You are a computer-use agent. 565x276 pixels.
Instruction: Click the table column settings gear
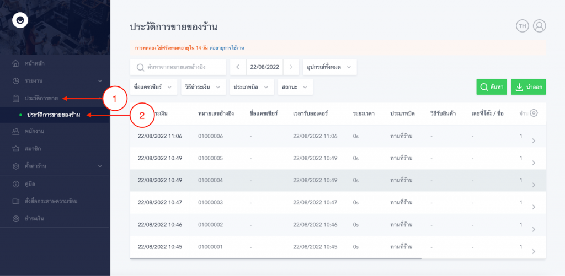[x=533, y=113]
